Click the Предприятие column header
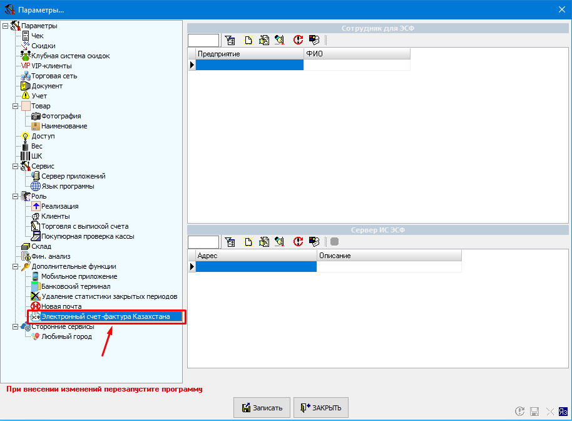Image resolution: width=572 pixels, height=421 pixels. (x=249, y=54)
